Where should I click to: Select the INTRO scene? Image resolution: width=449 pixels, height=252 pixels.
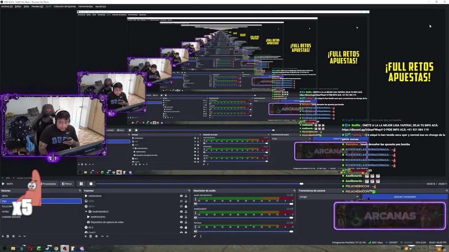click(41, 212)
